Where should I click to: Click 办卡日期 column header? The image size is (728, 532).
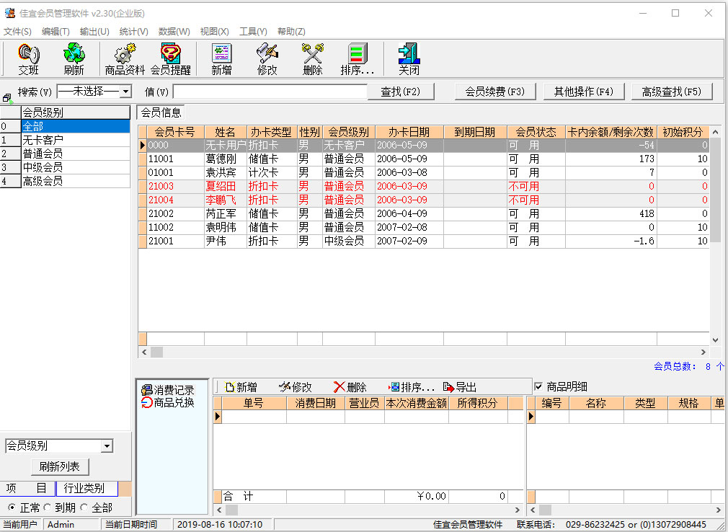[x=409, y=132]
